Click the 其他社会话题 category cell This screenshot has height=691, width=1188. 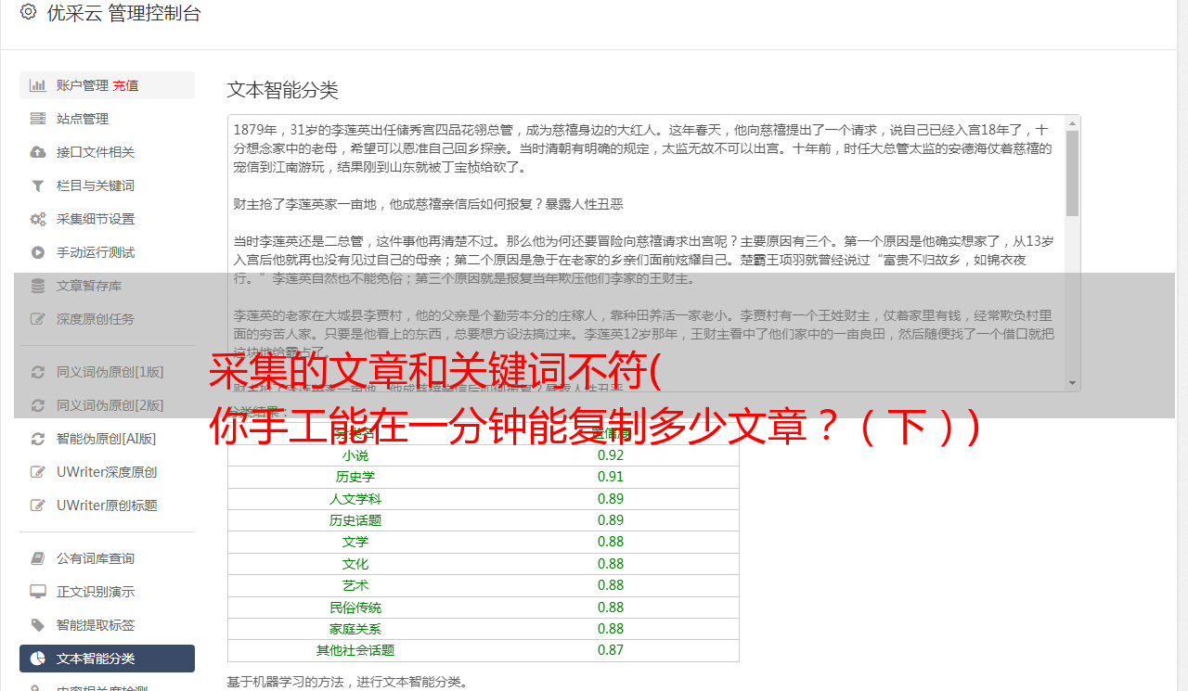(355, 650)
